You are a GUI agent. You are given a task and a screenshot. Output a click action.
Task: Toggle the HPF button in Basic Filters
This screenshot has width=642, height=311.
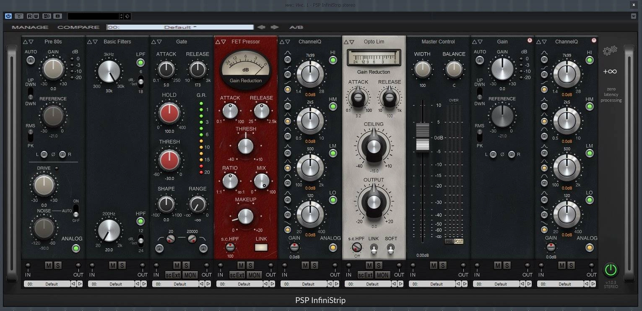click(140, 221)
